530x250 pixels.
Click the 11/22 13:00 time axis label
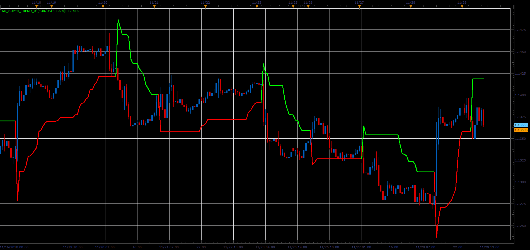tap(233, 247)
